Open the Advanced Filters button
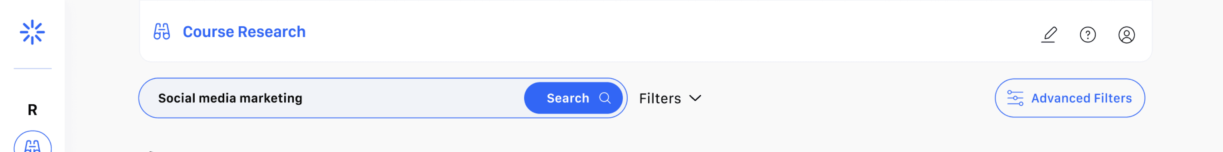This screenshot has height=152, width=1223. pyautogui.click(x=1070, y=98)
